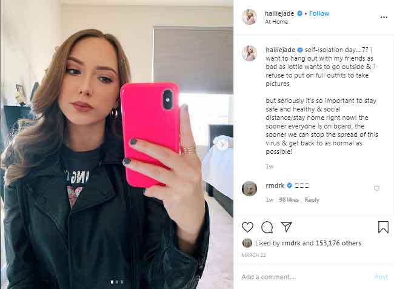The height and width of the screenshot is (289, 394).
Task: Open hailiejade profile picture in header
Action: tap(249, 17)
